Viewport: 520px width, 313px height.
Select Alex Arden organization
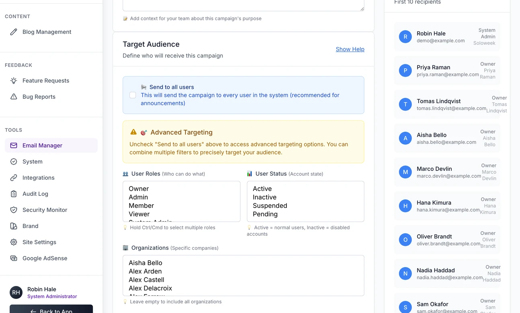(x=243, y=271)
